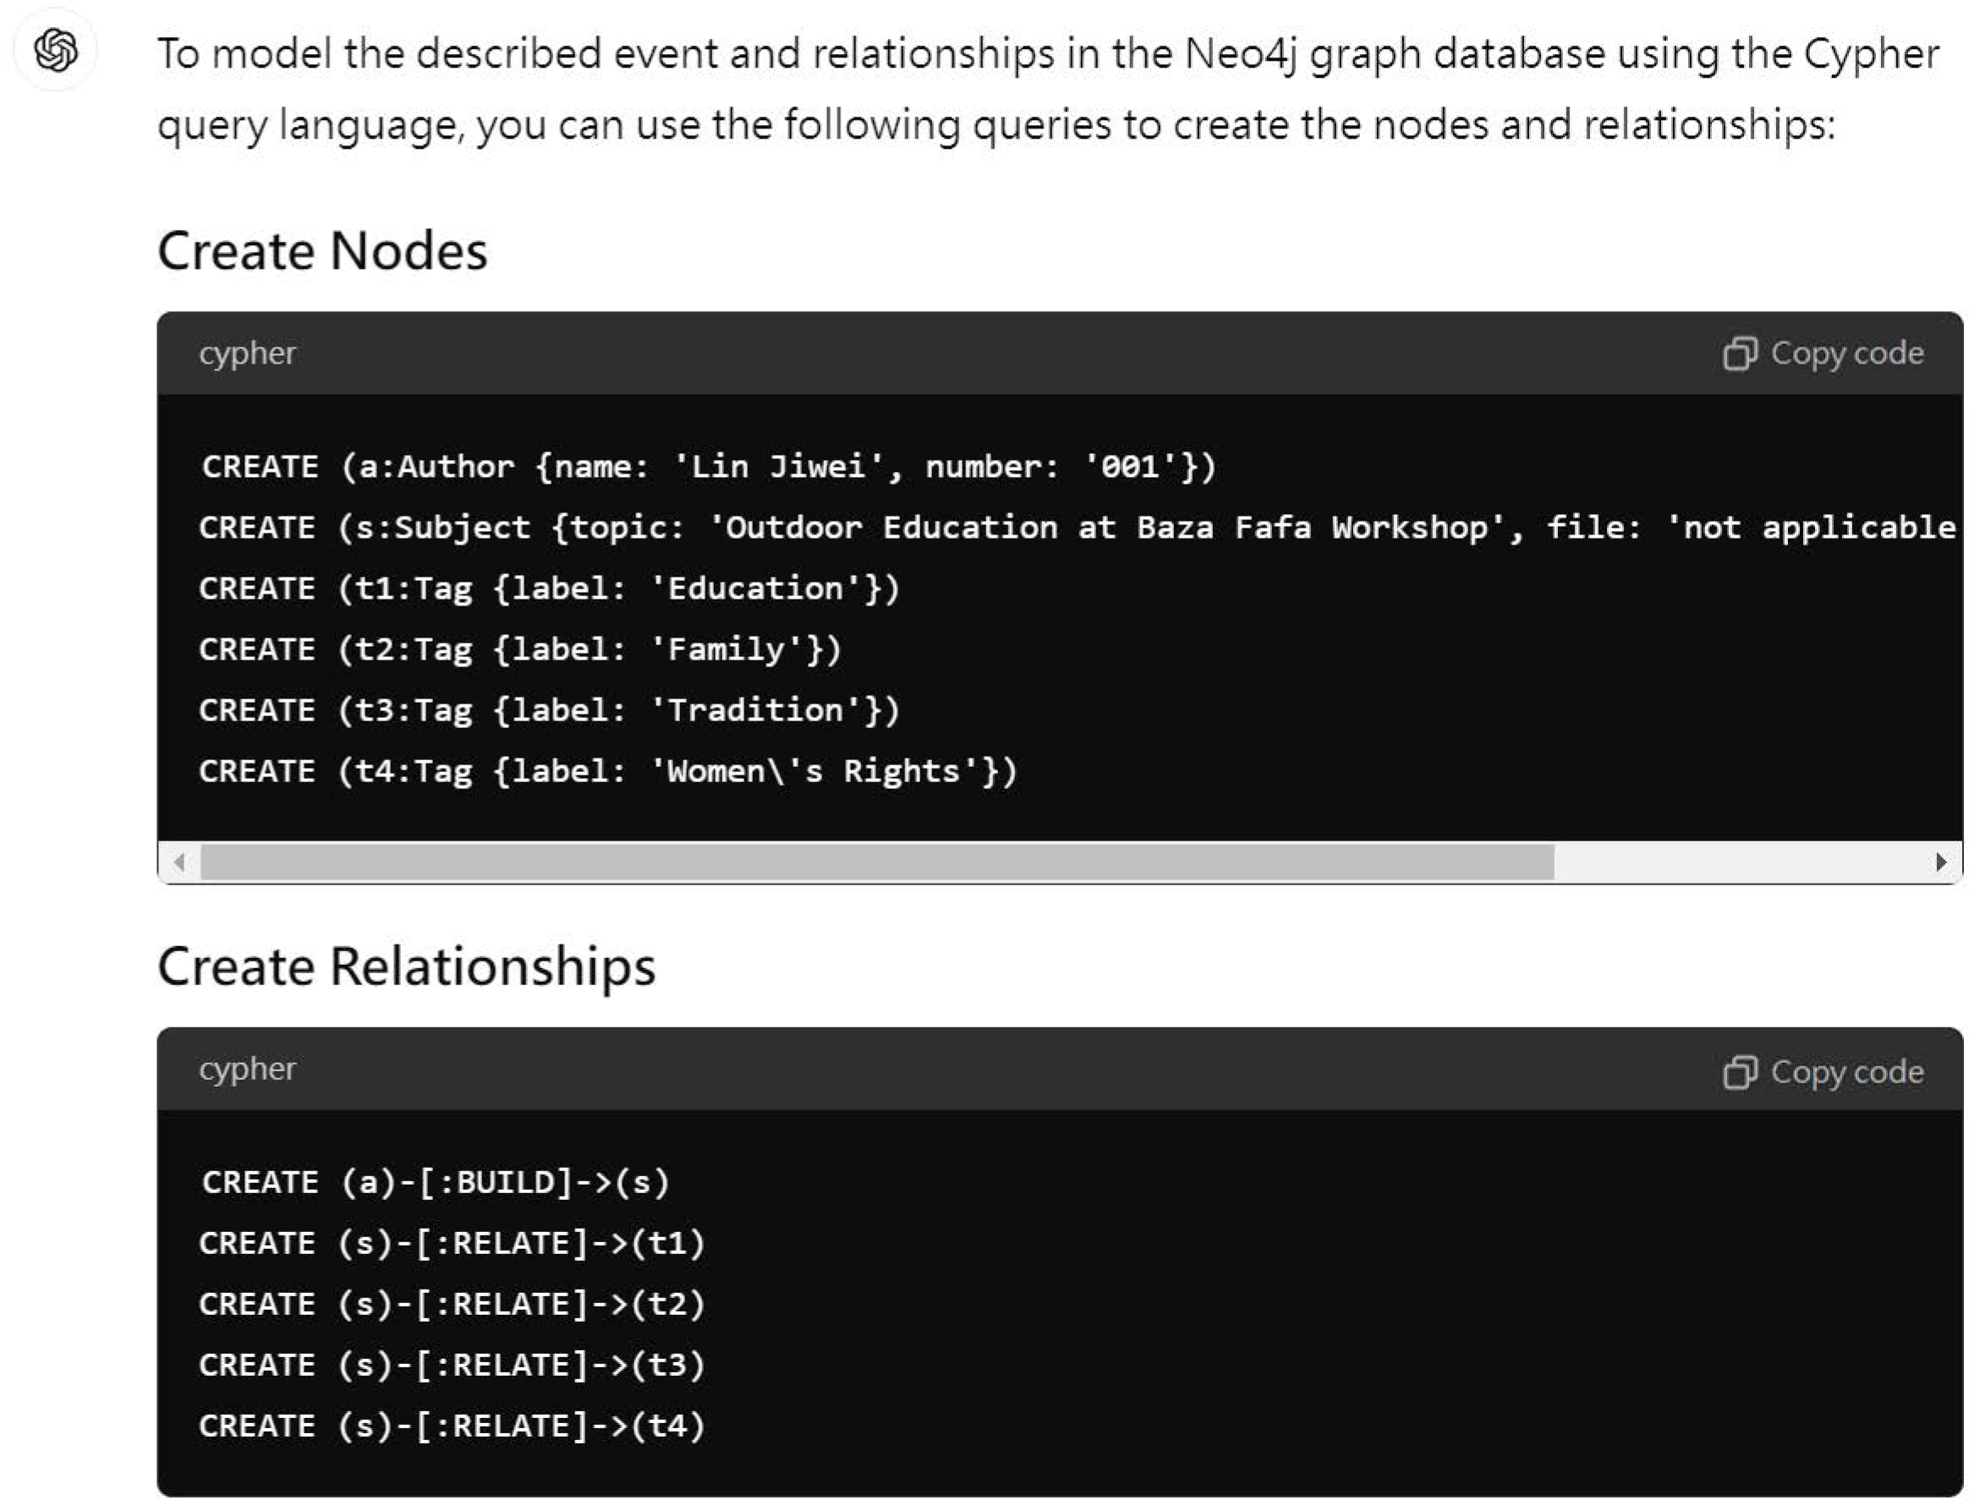
Task: Click the 'cypher' label above the nodes code
Action: (x=246, y=353)
